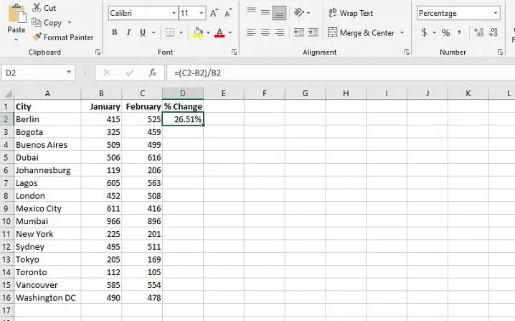Toggle Wrap Text
Viewport: 515px width, 321px height.
[351, 13]
